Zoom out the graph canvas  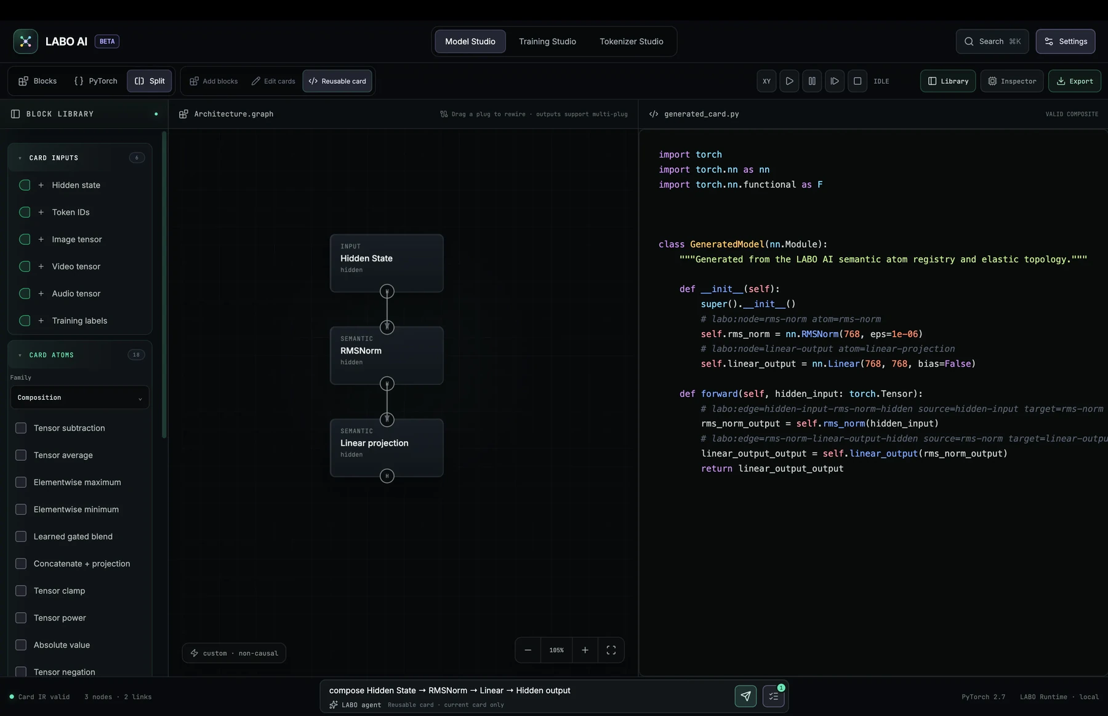(528, 650)
